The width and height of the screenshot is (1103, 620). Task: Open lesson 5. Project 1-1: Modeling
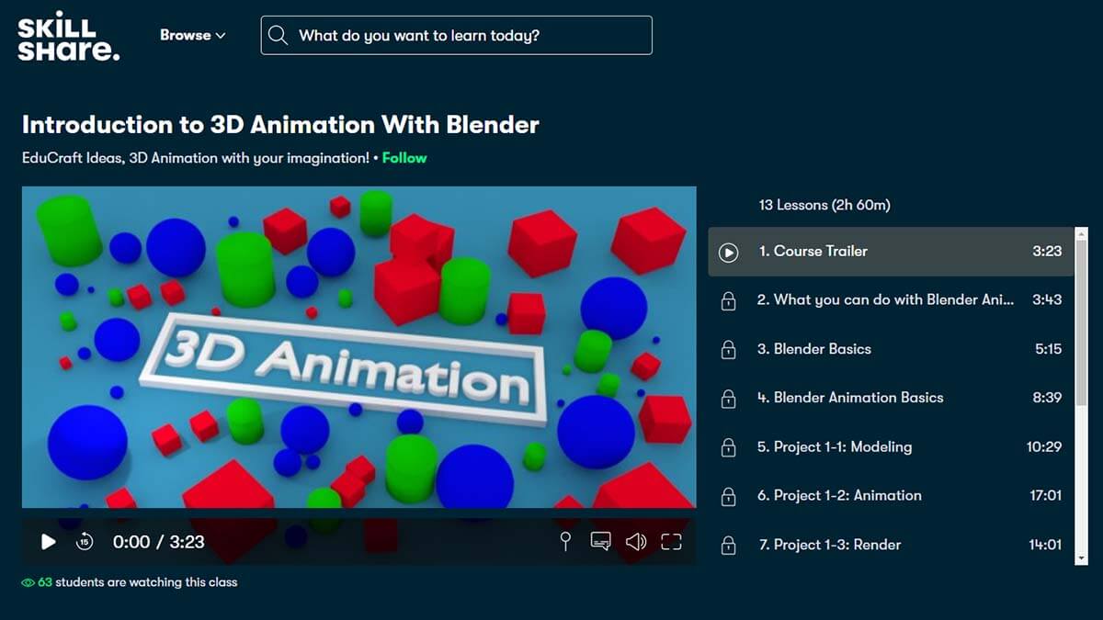[x=891, y=446]
